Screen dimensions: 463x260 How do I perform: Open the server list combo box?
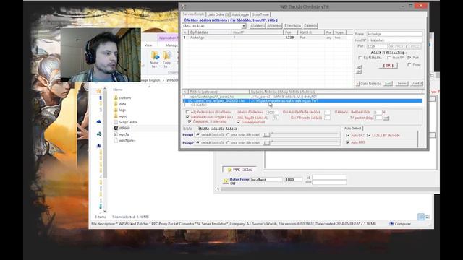click(214, 26)
